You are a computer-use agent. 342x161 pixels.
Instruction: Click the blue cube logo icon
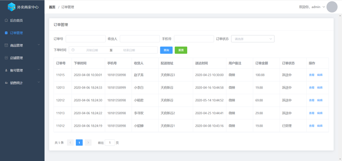pos(12,7)
